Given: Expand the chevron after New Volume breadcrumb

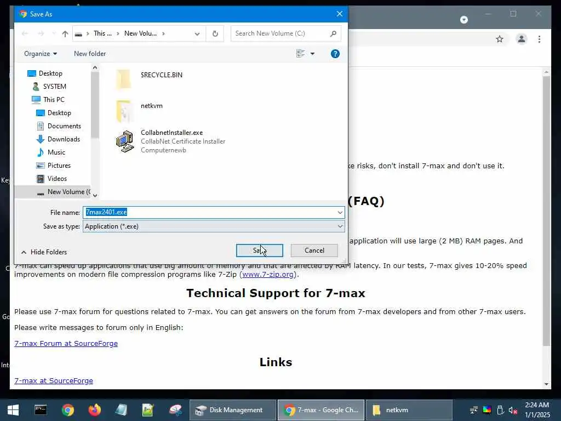Looking at the screenshot, I should [x=163, y=33].
